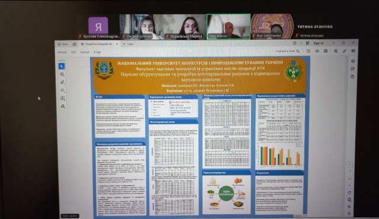Select the add text box tool
This screenshot has width=379, height=219.
tap(63, 98)
